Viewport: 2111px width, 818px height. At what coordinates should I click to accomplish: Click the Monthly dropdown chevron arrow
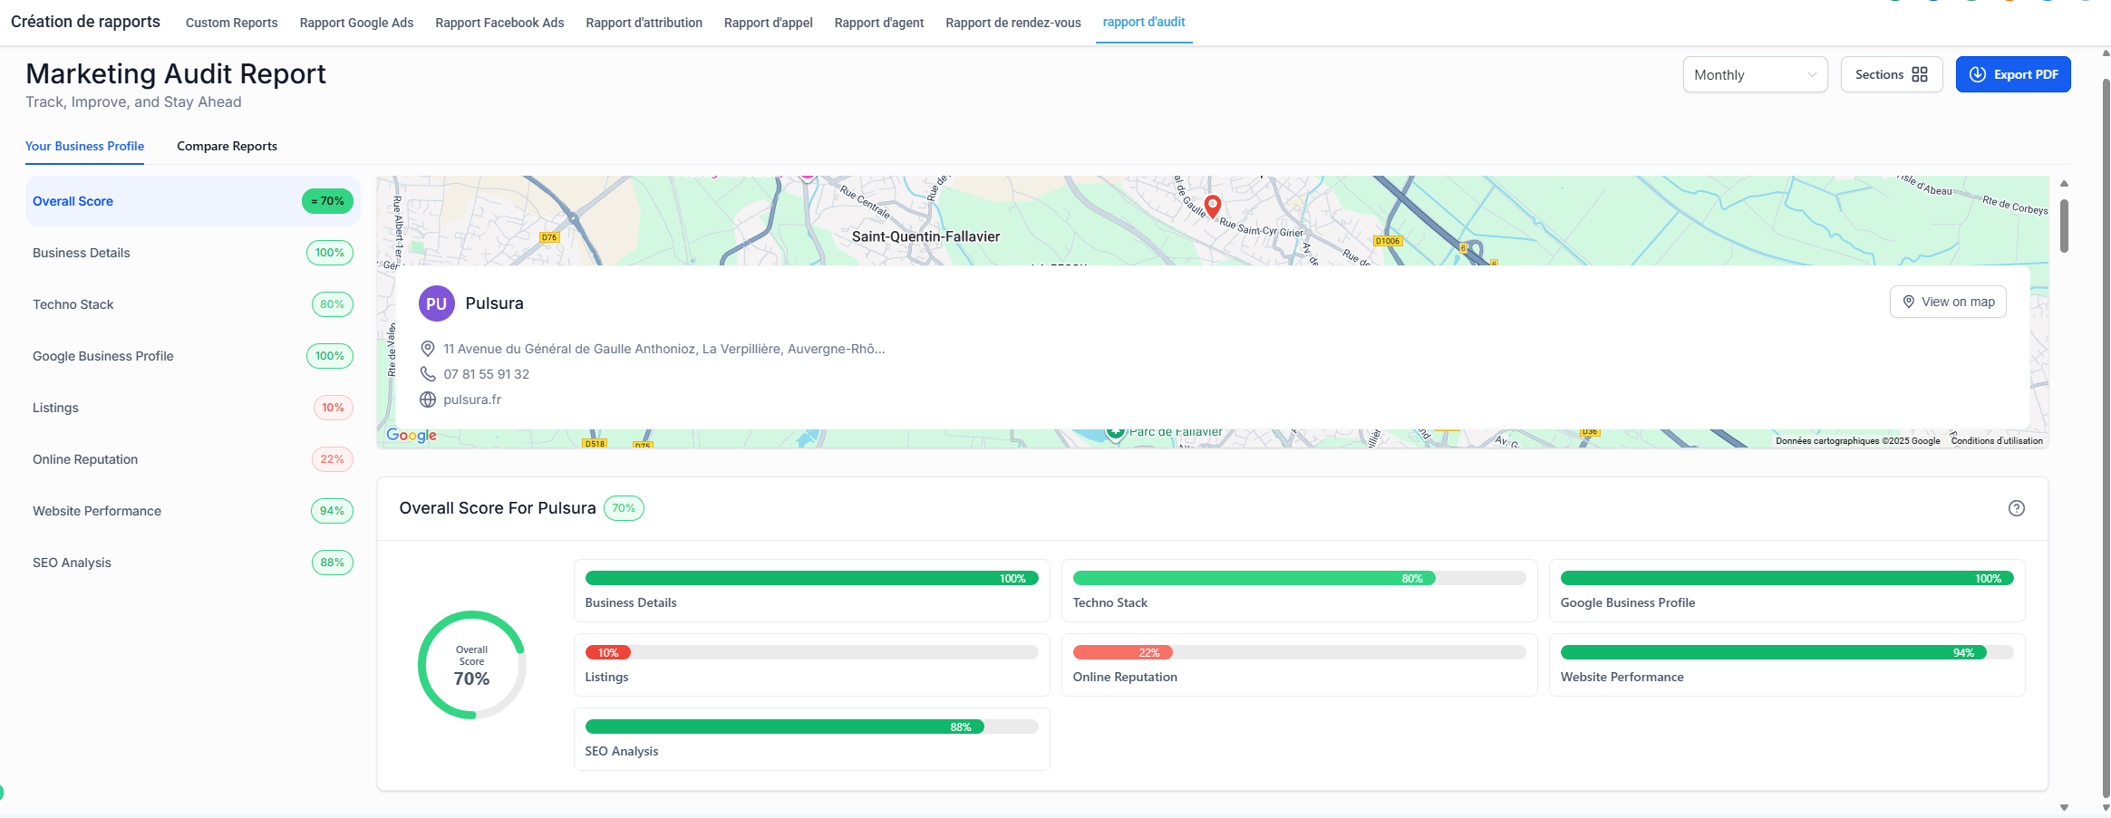1812,75
